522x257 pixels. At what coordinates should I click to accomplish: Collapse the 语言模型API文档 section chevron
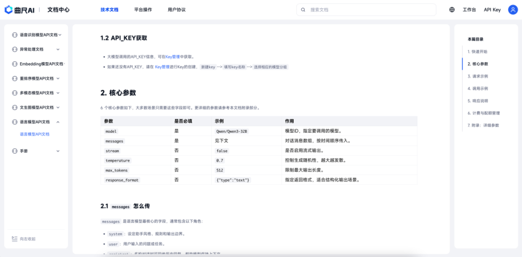pos(58,122)
